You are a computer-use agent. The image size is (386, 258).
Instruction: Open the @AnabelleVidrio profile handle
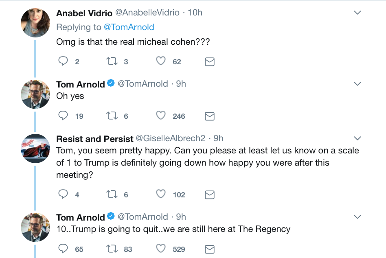tap(147, 13)
